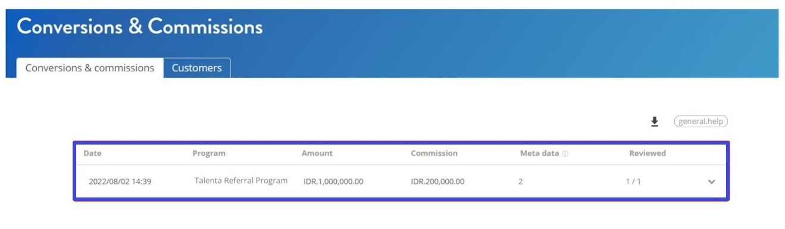Image resolution: width=785 pixels, height=229 pixels.
Task: Click the Program column header
Action: pos(209,153)
